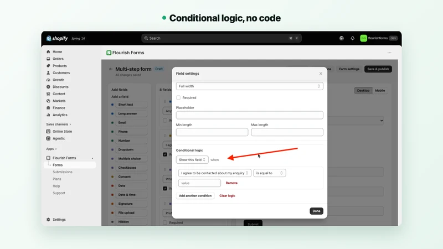Switch preview to Desktop tab
Screen dimensions: 443x249
pyautogui.click(x=363, y=91)
